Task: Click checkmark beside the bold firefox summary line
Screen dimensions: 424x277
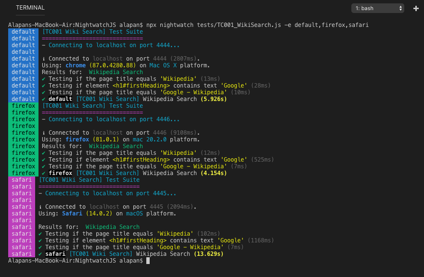Action: click(x=44, y=173)
